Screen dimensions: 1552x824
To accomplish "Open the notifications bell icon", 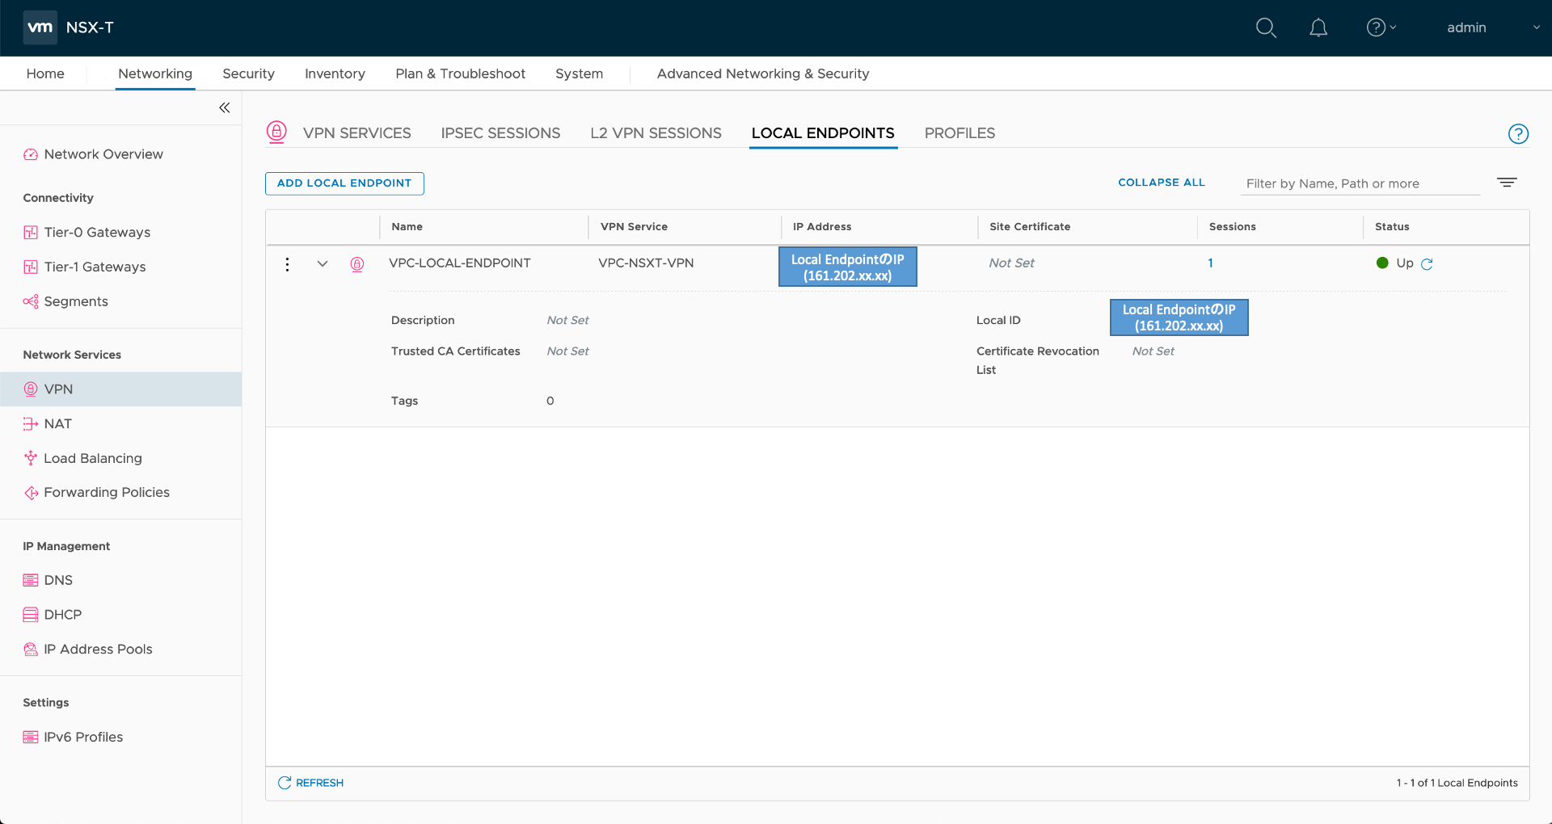I will click(1318, 28).
